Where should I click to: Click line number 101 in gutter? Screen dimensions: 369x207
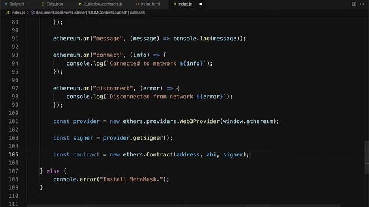[13, 121]
